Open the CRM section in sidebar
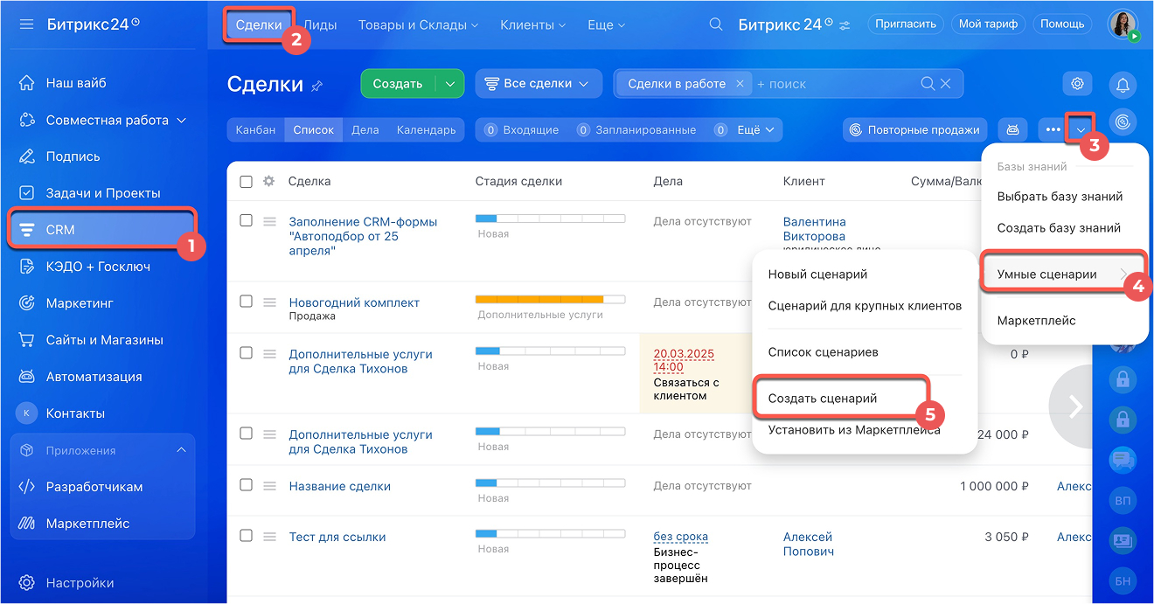Image resolution: width=1154 pixels, height=604 pixels. click(x=103, y=230)
